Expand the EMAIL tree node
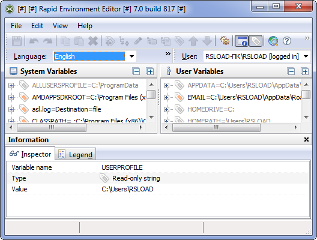Image resolution: width=317 pixels, height=240 pixels. click(x=166, y=98)
